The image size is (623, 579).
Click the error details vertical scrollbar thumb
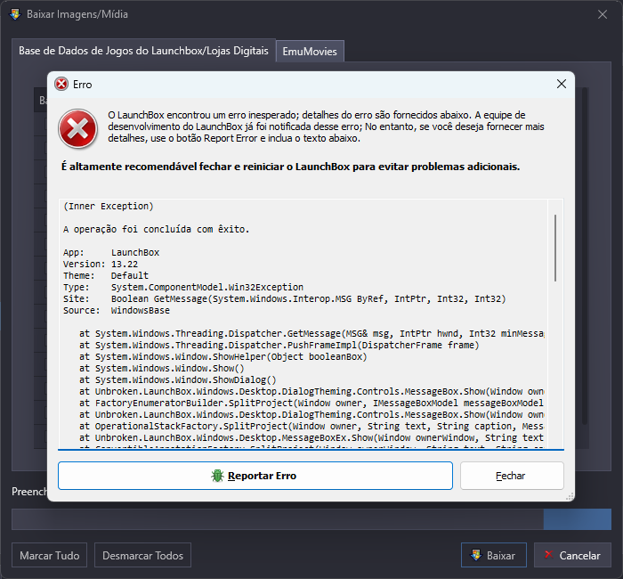tap(555, 249)
